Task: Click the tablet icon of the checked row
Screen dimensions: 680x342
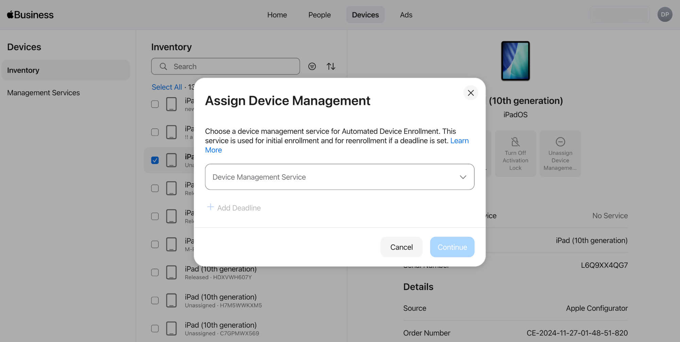Action: [171, 160]
